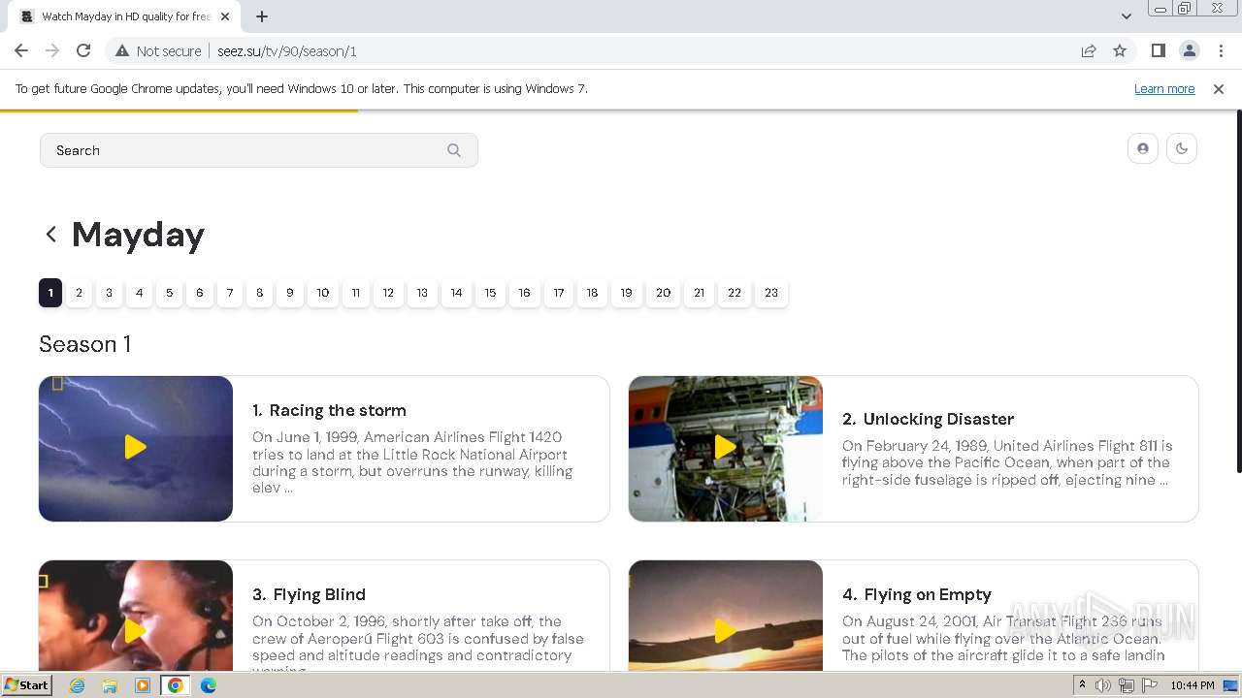Viewport: 1242px width, 698px height.
Task: Click the address bar URL
Action: pyautogui.click(x=287, y=51)
